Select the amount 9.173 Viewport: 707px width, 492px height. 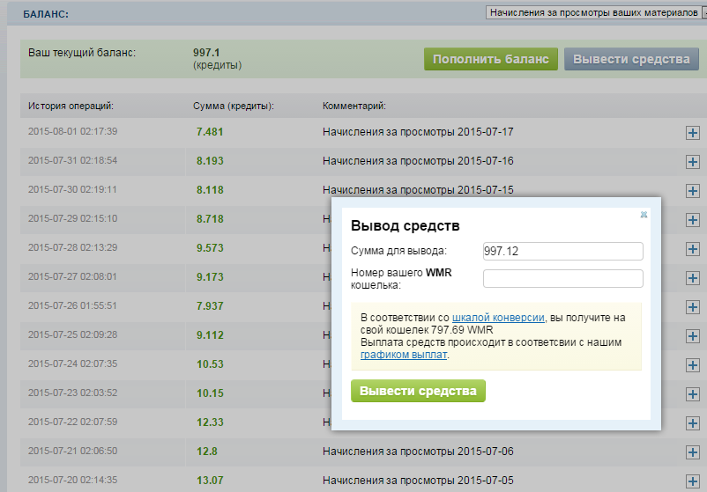pos(210,277)
